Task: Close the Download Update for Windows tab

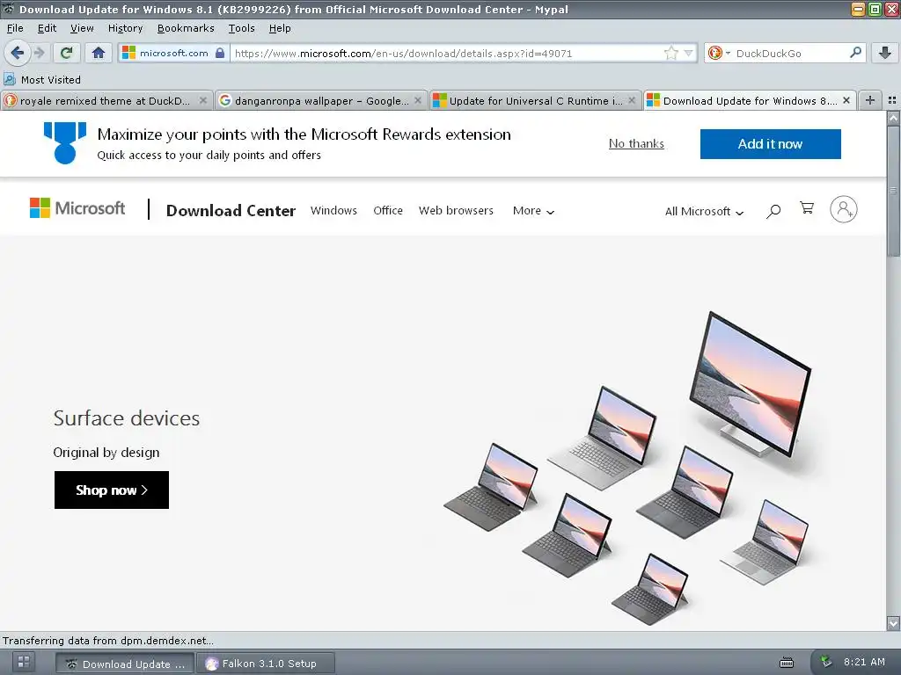Action: point(846,100)
